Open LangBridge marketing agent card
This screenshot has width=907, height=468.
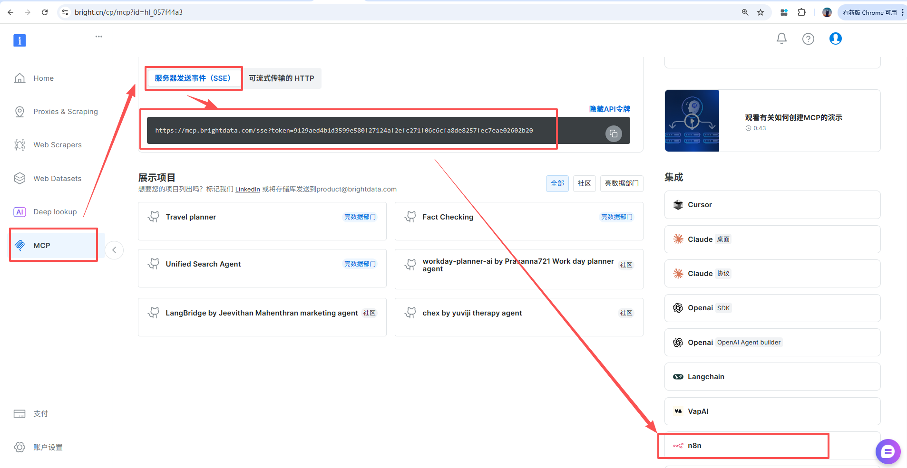click(x=262, y=317)
